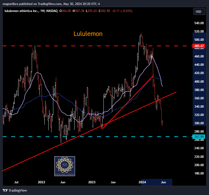The image size is (209, 195).
Task: Click the NASDAQ exchange label
Action: point(52,11)
